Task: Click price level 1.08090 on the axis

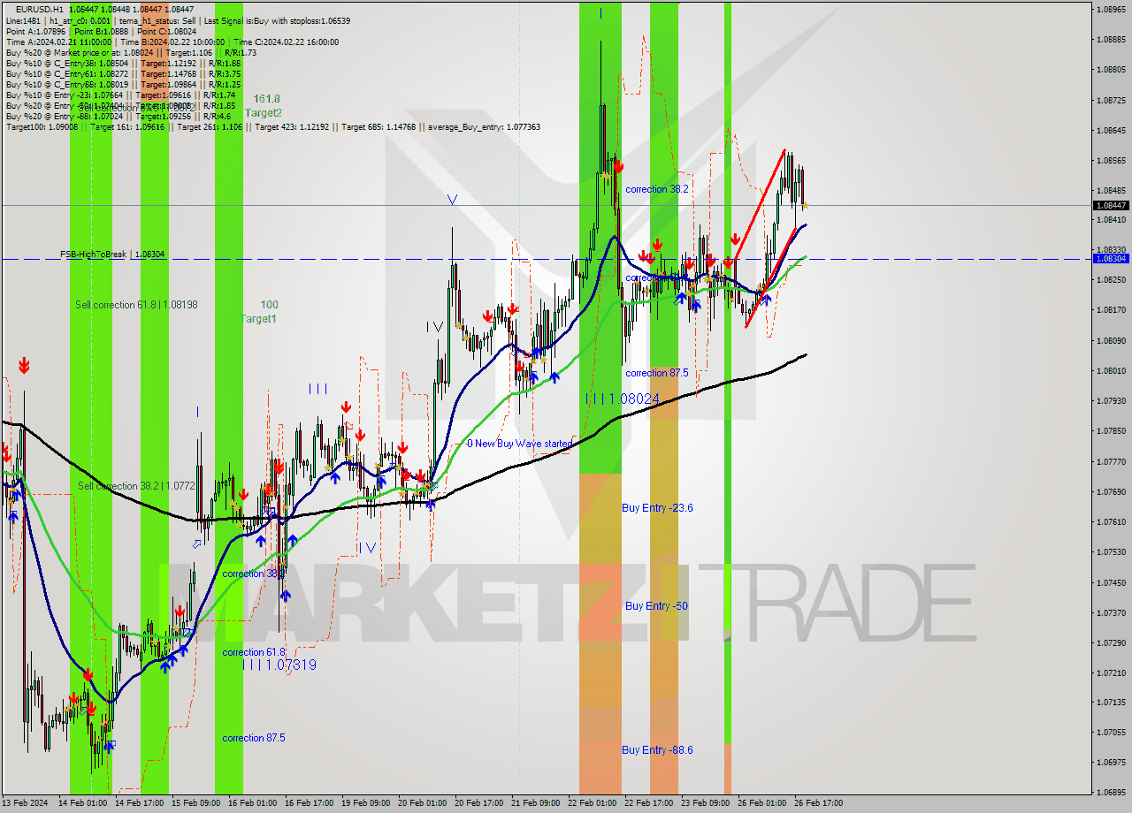Action: 1111,340
